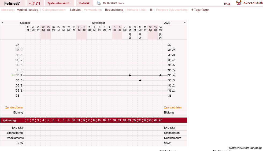Image resolution: width=263 pixels, height=151 pixels.
Task: Click the '5-Tage-Regel' value
Action: click(x=201, y=10)
